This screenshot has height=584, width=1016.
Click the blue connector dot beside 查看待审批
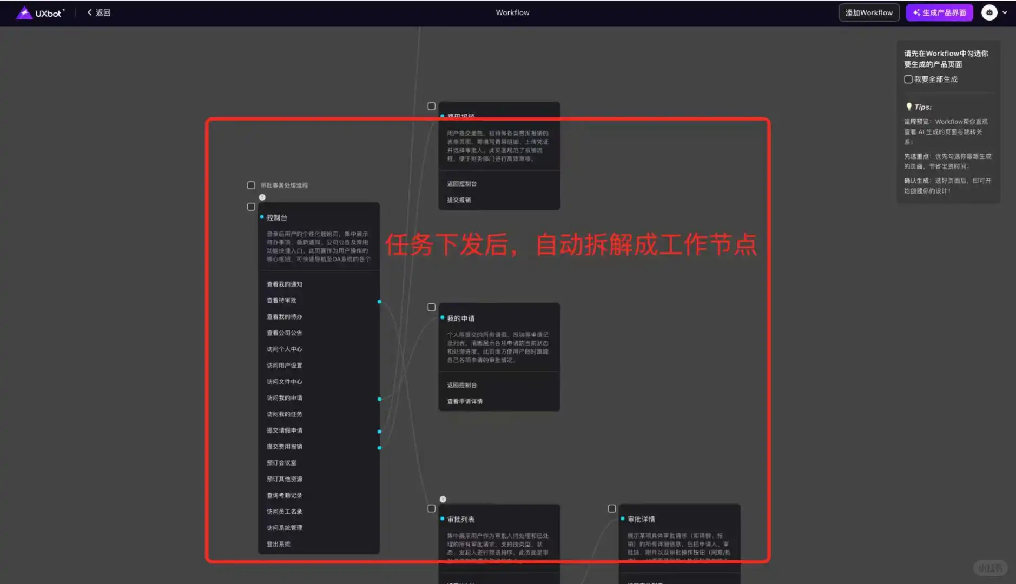379,302
